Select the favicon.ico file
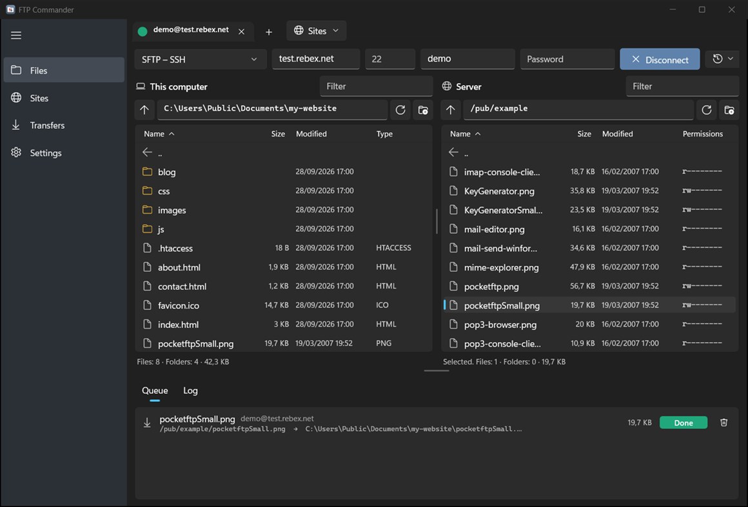Screen dimensions: 748x507 [x=284, y=305]
